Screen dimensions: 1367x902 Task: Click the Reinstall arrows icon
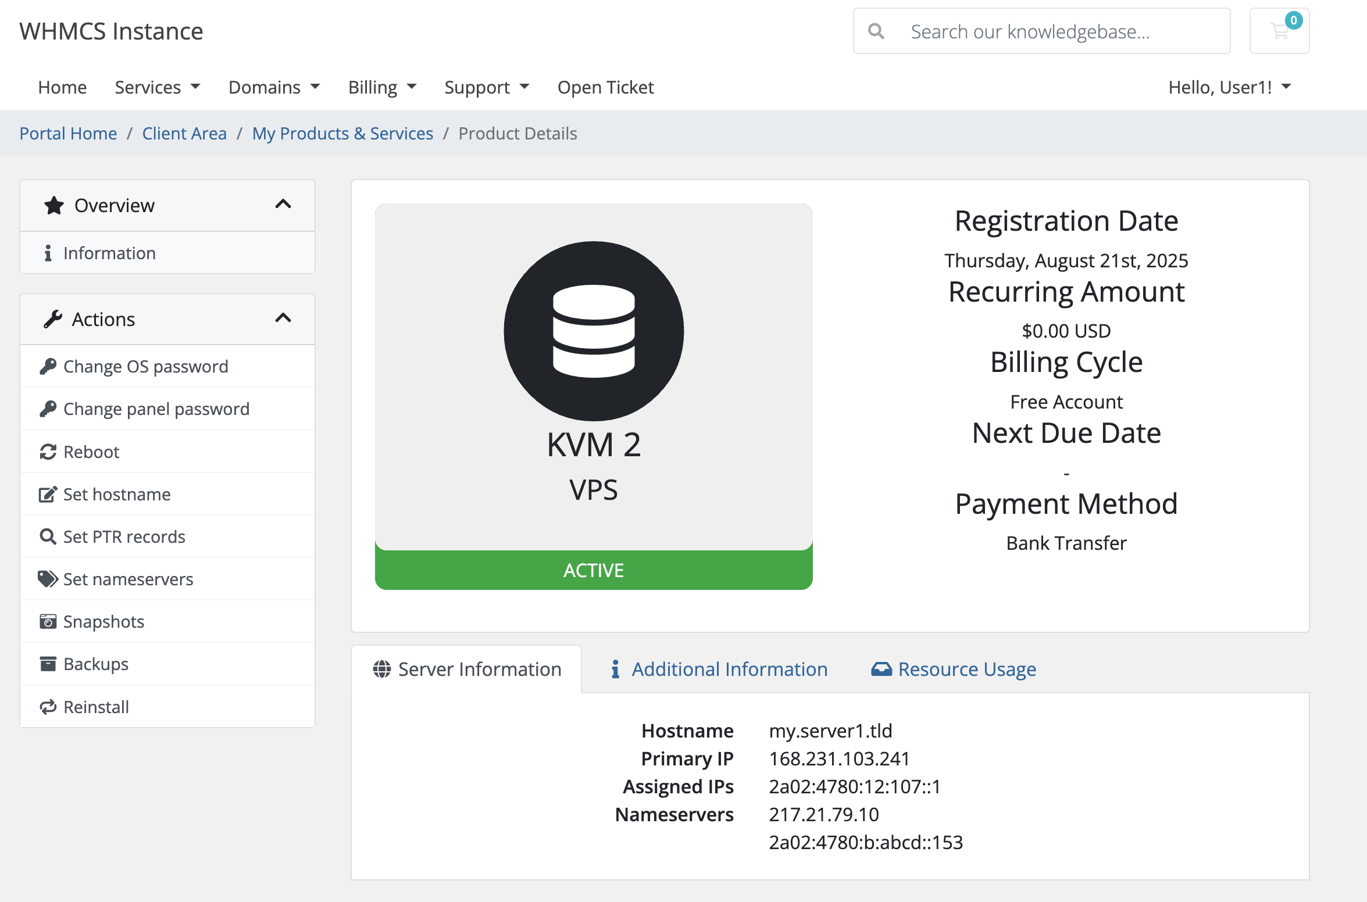click(x=48, y=707)
